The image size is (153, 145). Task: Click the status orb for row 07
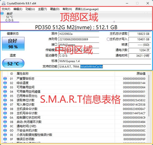[5, 104]
